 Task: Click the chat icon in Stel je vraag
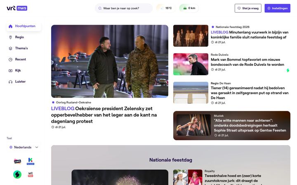(x=239, y=8)
